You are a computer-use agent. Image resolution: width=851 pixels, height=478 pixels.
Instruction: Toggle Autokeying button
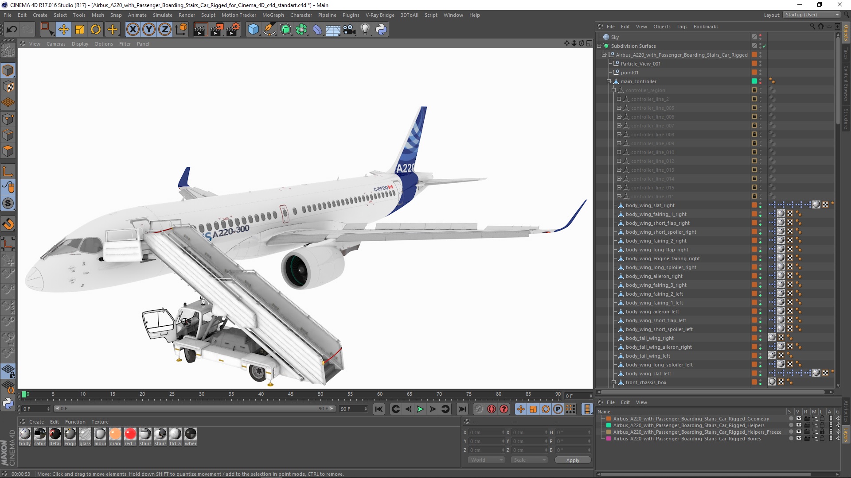coord(492,409)
